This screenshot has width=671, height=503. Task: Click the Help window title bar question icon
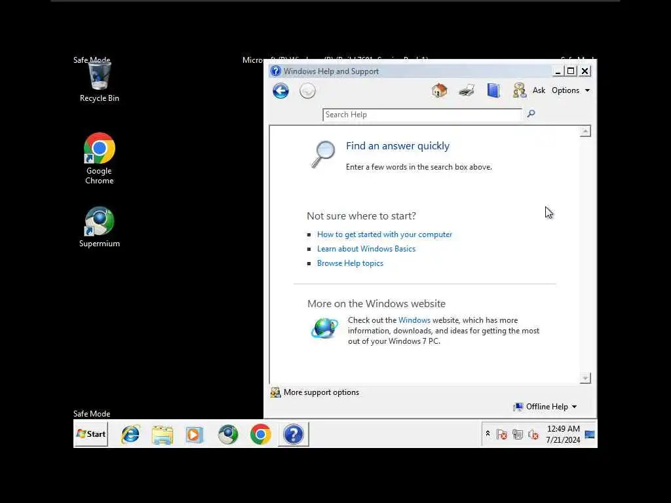[276, 71]
